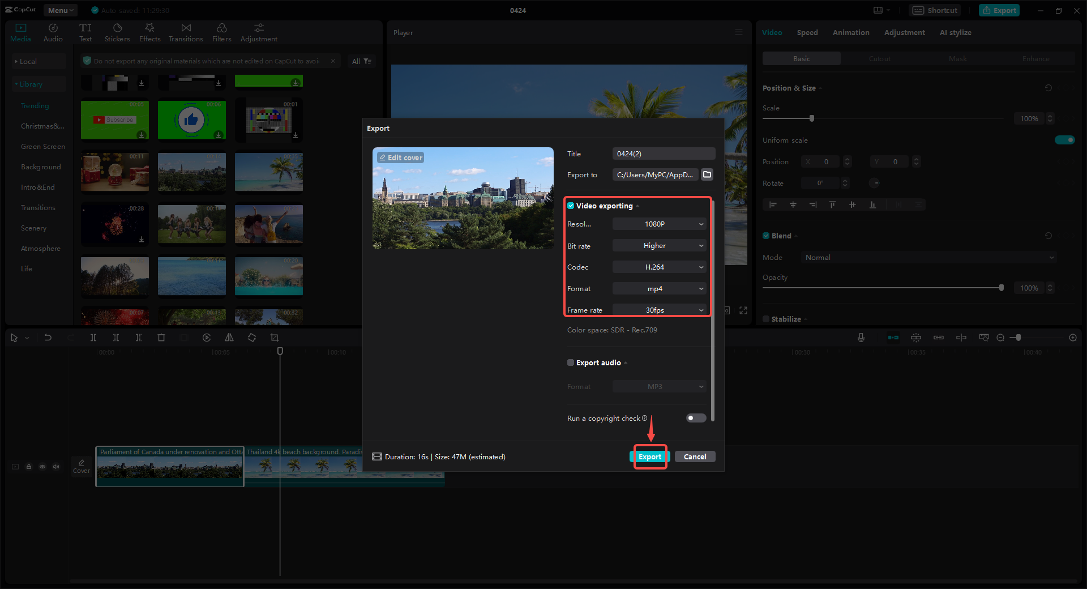Uncheck the Video exporting checkbox
This screenshot has width=1087, height=589.
[x=570, y=206]
